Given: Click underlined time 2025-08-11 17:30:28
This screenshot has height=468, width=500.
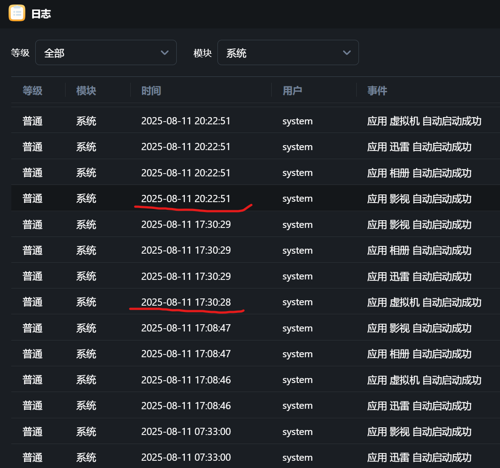Looking at the screenshot, I should (x=186, y=302).
